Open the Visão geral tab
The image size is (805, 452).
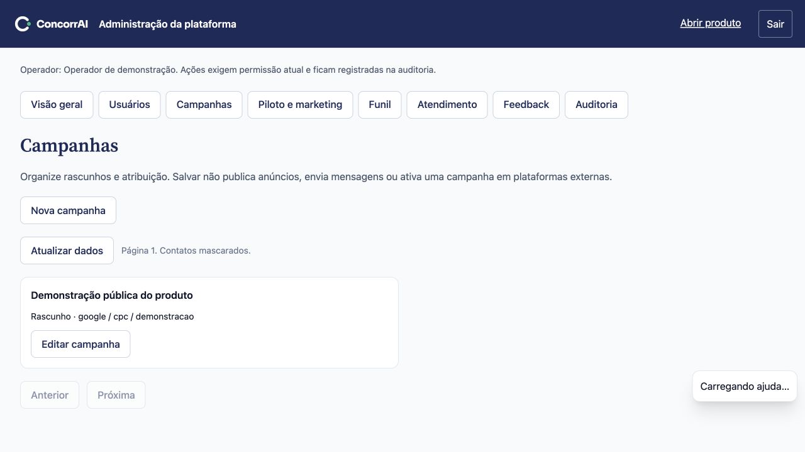pos(57,105)
